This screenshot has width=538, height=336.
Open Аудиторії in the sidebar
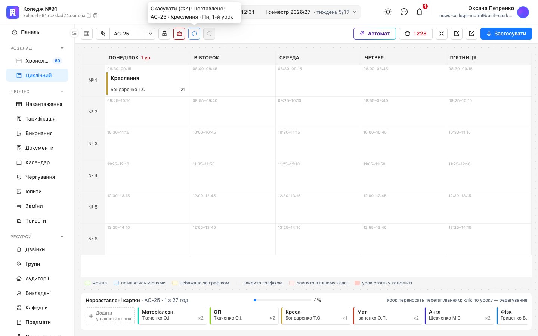point(37,279)
